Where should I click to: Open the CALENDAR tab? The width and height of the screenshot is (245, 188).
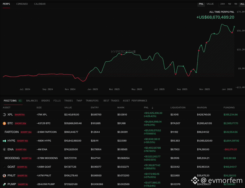click(x=40, y=4)
